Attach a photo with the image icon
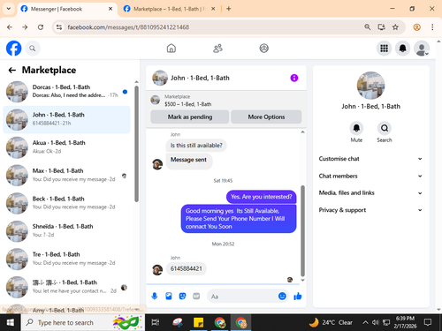The height and width of the screenshot is (331, 442). 169,296
